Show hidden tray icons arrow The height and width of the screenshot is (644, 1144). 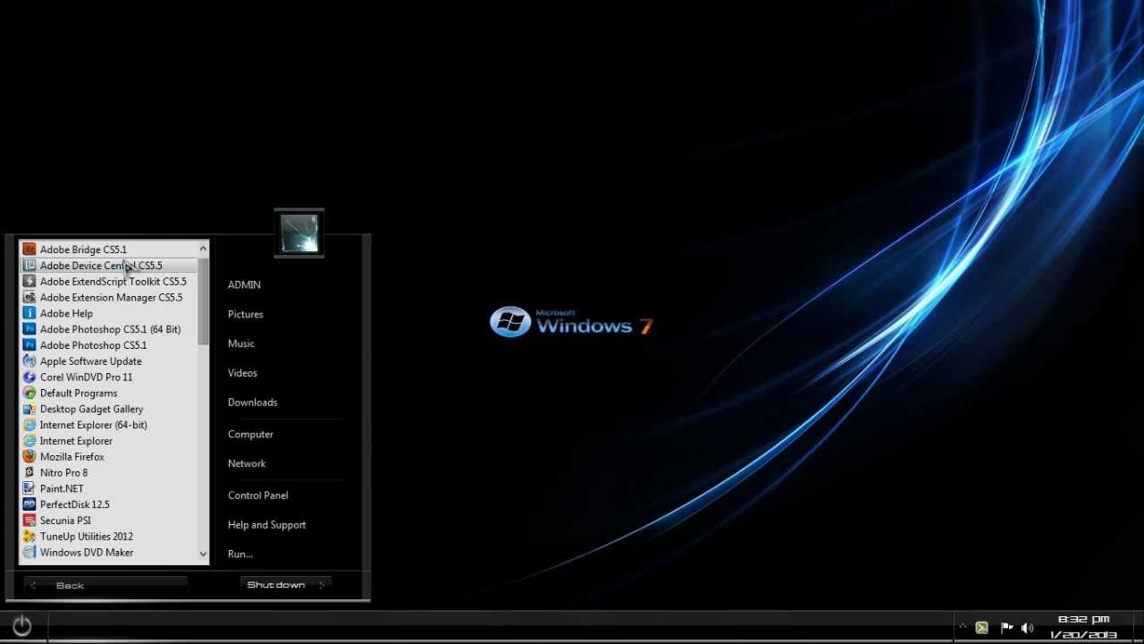pos(963,627)
